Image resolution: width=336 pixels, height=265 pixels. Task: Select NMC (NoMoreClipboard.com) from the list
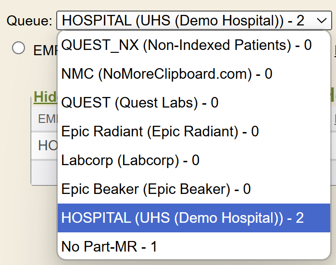point(167,74)
